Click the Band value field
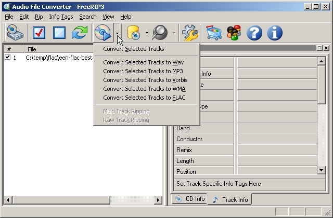Viewport: 333px width, 218px height. [x=277, y=128]
